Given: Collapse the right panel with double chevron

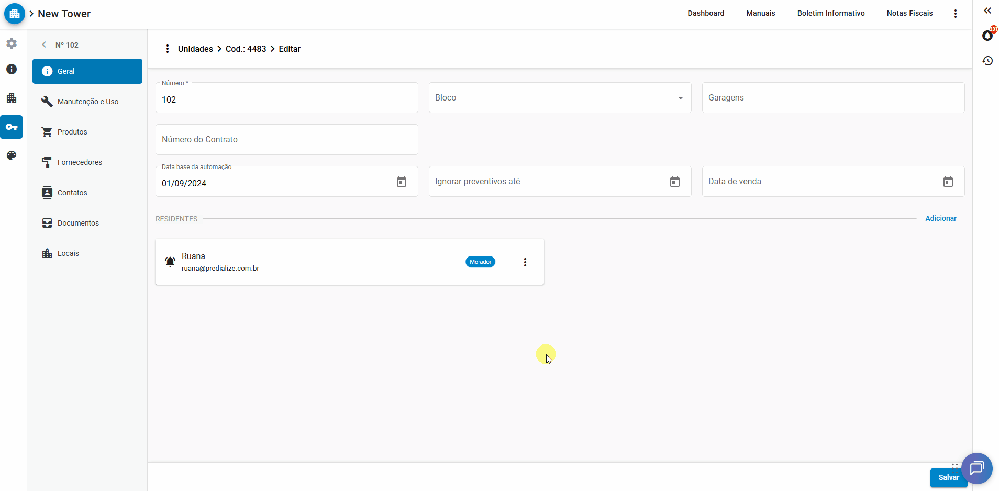Looking at the screenshot, I should coord(987,10).
